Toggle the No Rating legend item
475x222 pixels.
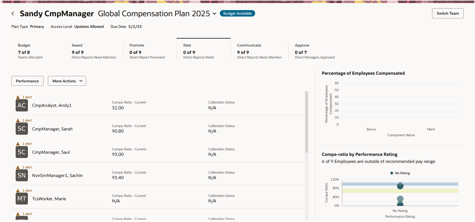400,173
